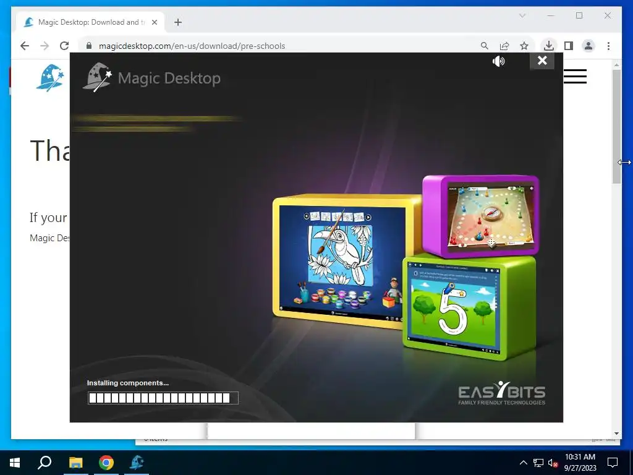
Task: Switch to Chrome in taskbar
Action: click(x=106, y=463)
